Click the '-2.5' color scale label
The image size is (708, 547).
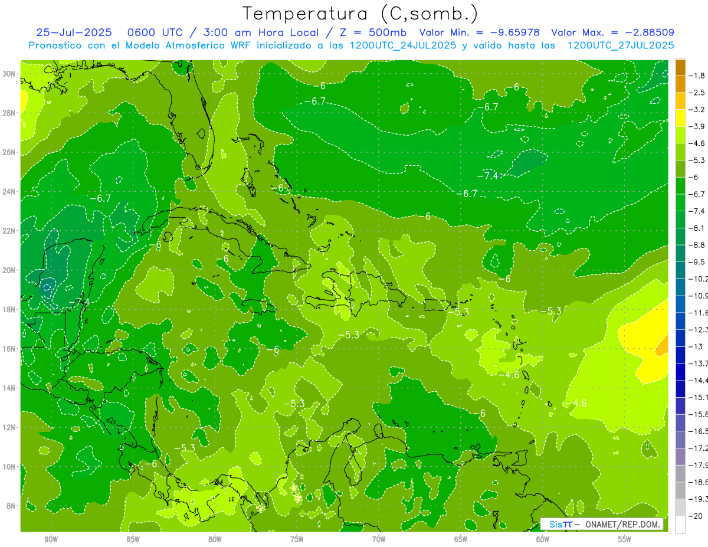click(x=697, y=93)
